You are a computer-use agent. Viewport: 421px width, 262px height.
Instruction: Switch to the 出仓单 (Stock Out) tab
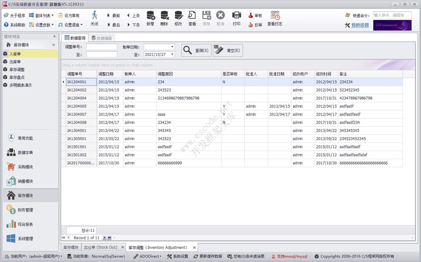[100, 247]
